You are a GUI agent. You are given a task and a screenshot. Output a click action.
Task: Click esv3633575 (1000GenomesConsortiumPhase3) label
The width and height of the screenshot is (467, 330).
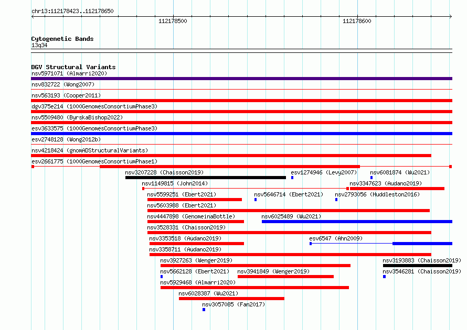coord(94,128)
